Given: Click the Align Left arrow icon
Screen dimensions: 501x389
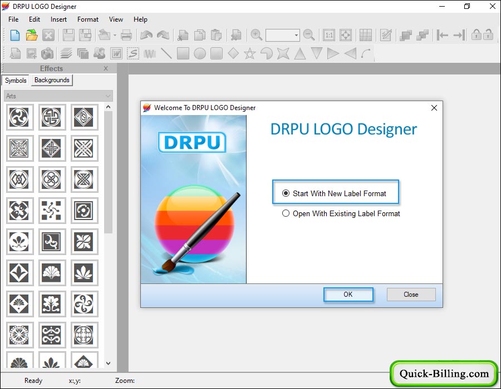Looking at the screenshot, I should [442, 35].
